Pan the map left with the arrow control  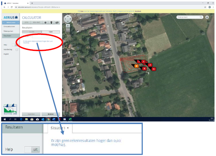tap(65, 19)
